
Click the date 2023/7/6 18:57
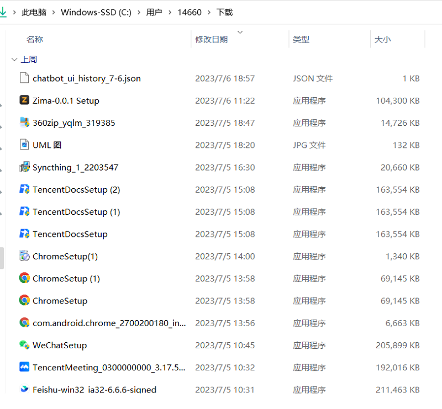click(225, 78)
